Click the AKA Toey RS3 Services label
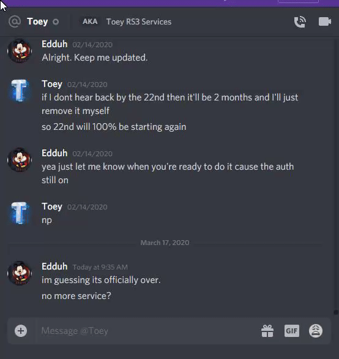 [x=127, y=21]
